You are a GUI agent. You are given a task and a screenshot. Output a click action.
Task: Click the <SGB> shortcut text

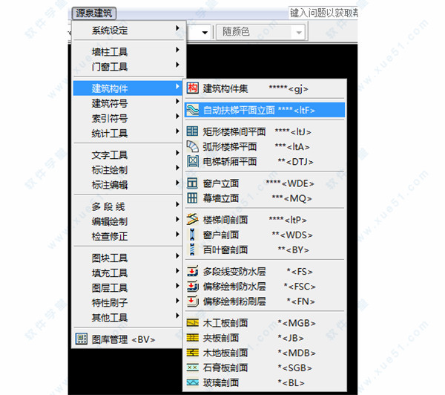(x=297, y=368)
